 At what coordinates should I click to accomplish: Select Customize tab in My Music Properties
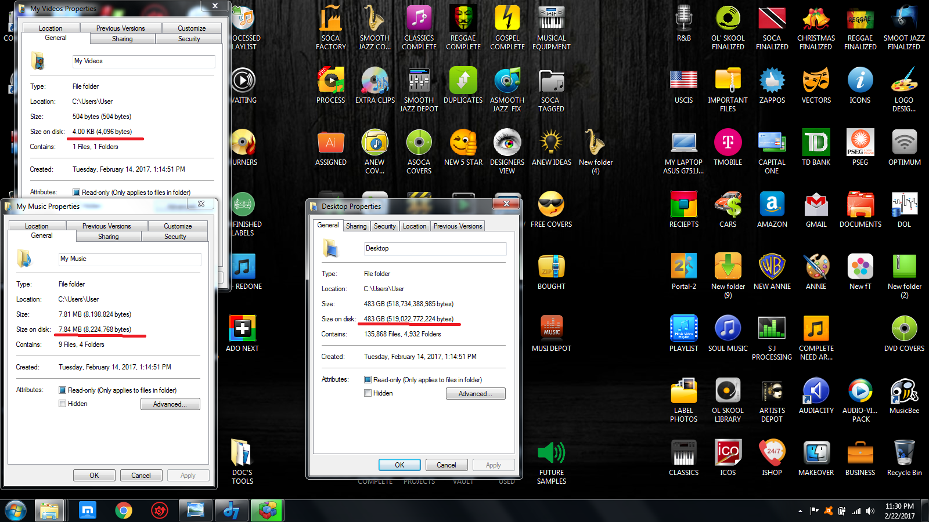click(178, 226)
